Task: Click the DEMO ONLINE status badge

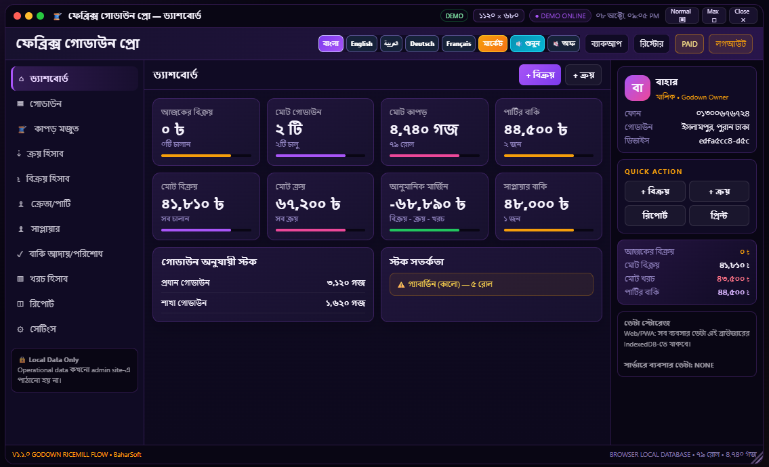Action: (560, 16)
